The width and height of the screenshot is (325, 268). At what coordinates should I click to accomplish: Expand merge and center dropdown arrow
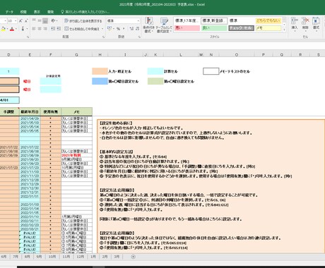[x=102, y=29]
